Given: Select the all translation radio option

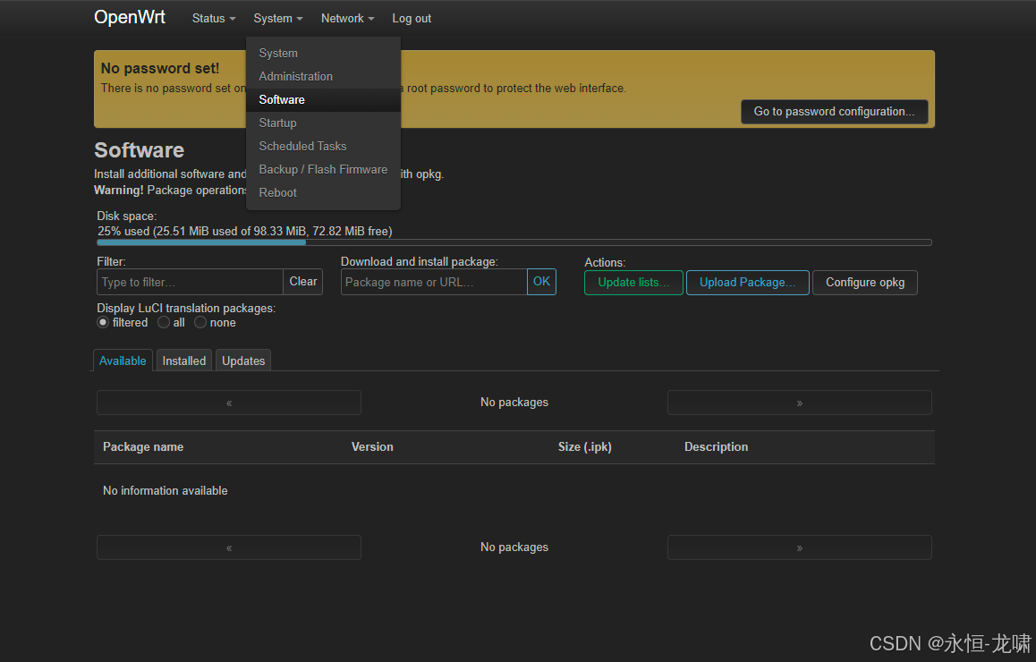Looking at the screenshot, I should coord(164,322).
